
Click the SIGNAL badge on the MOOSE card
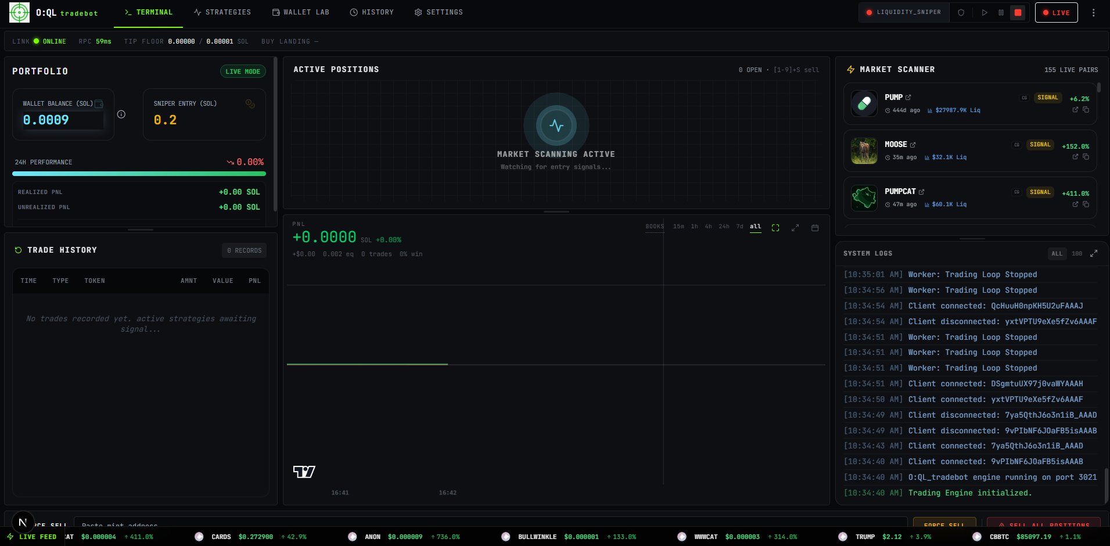click(x=1040, y=145)
